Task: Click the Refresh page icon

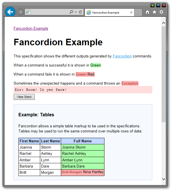Action: pos(80,12)
